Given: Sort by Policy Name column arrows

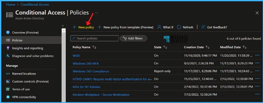Looking at the screenshot, I should pos(94,47).
